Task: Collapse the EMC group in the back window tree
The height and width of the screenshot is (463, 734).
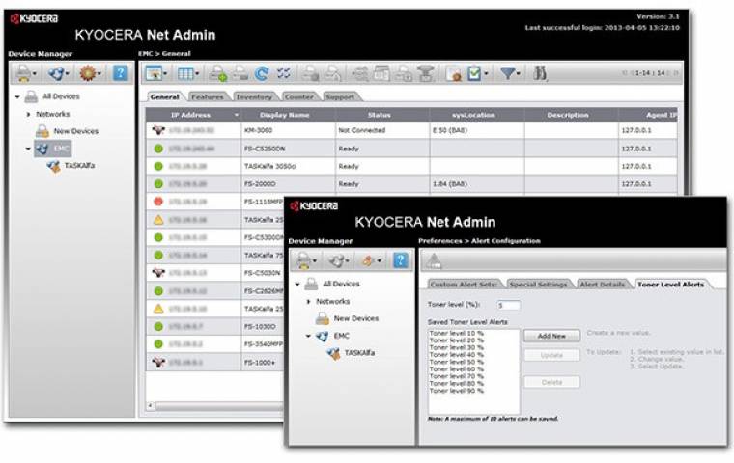Action: point(28,149)
